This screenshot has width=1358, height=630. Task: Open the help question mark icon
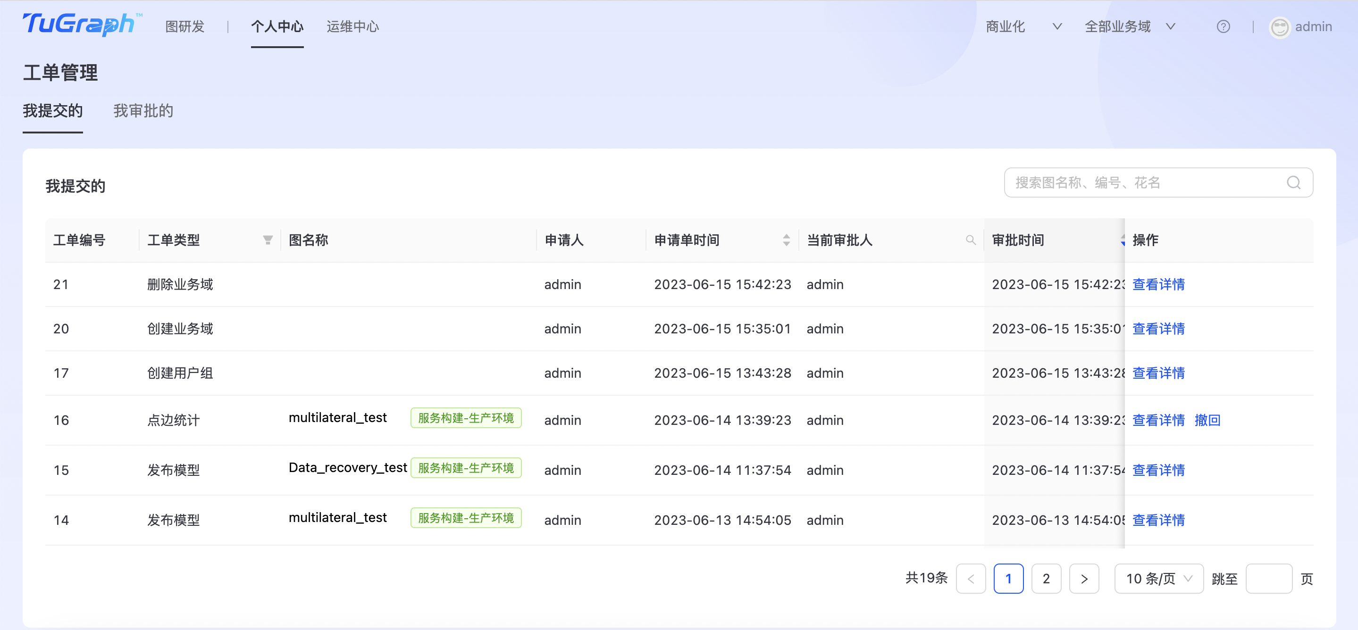coord(1223,26)
